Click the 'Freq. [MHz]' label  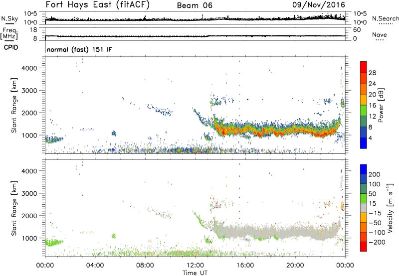[x=9, y=34]
